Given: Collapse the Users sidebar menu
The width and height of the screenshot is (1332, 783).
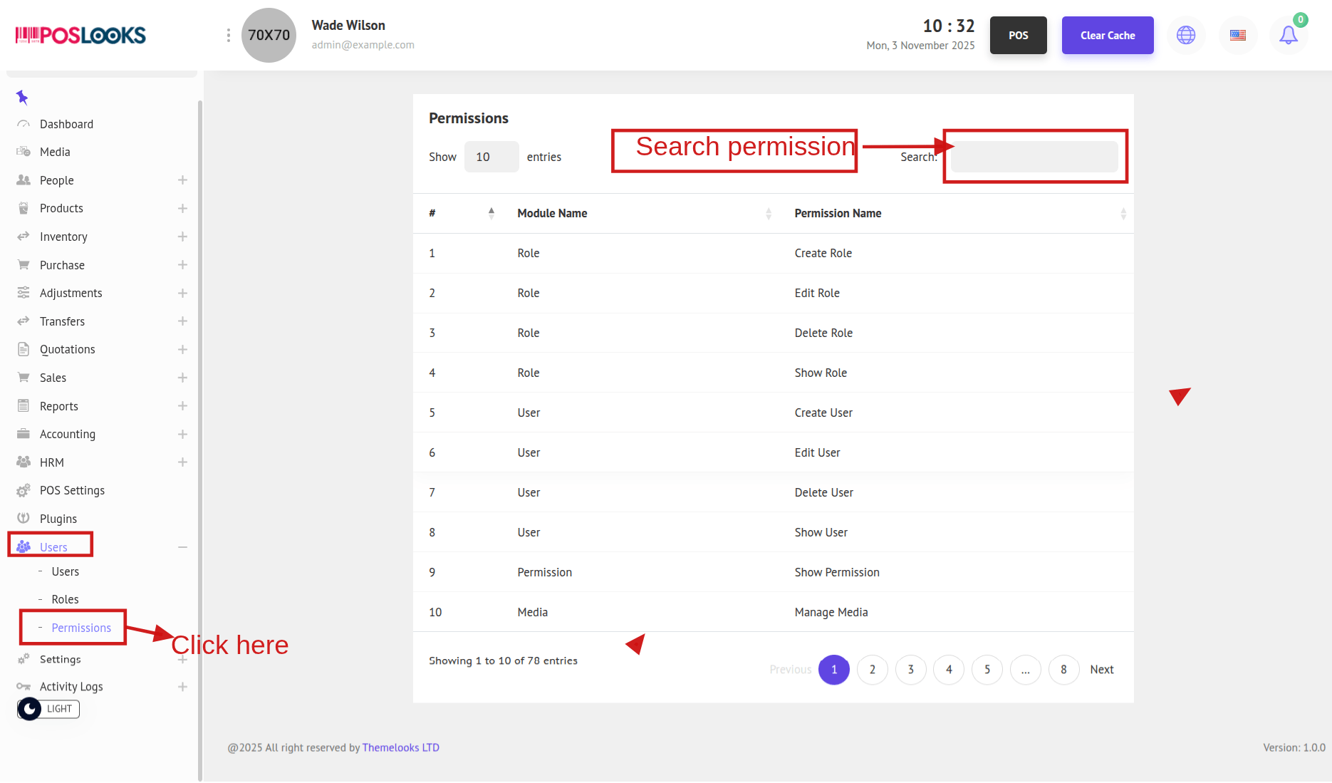Looking at the screenshot, I should pyautogui.click(x=182, y=547).
